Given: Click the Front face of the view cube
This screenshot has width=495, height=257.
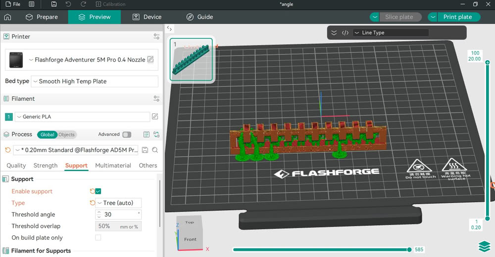Looking at the screenshot, I should [190, 239].
